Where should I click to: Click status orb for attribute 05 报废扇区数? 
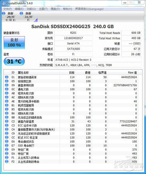7,81
